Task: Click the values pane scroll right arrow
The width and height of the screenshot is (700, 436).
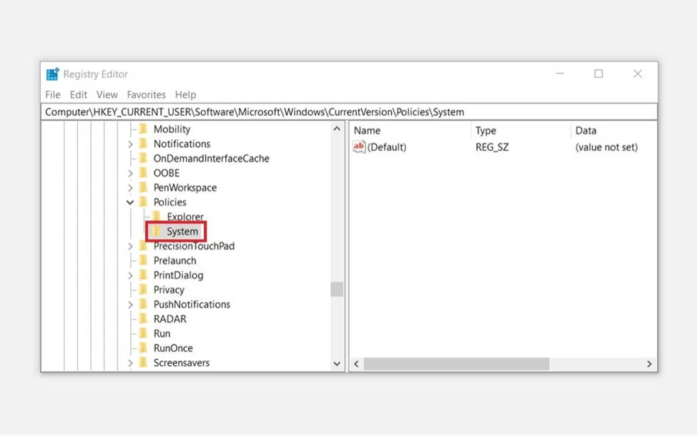Action: click(x=649, y=364)
